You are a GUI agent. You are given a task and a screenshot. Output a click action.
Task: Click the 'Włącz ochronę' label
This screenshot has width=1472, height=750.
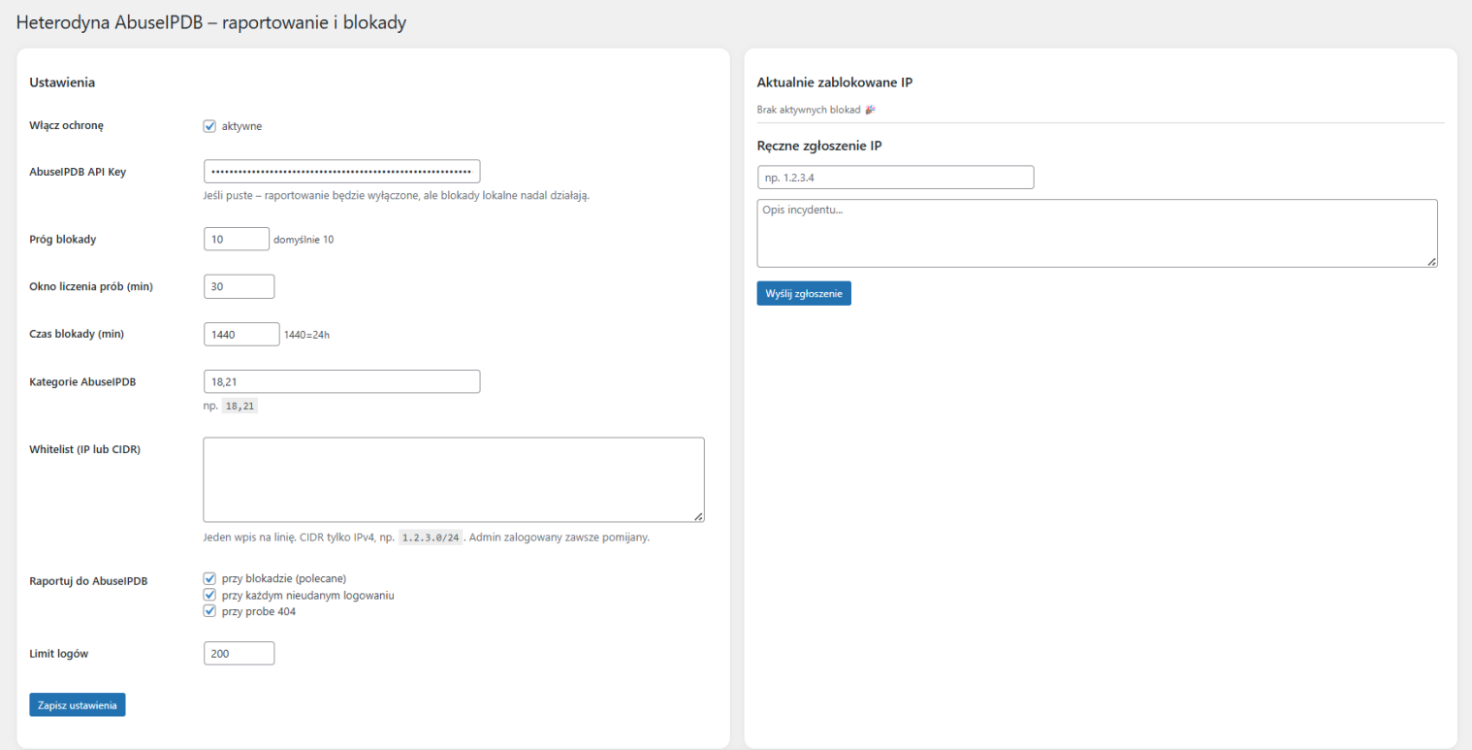tap(67, 125)
